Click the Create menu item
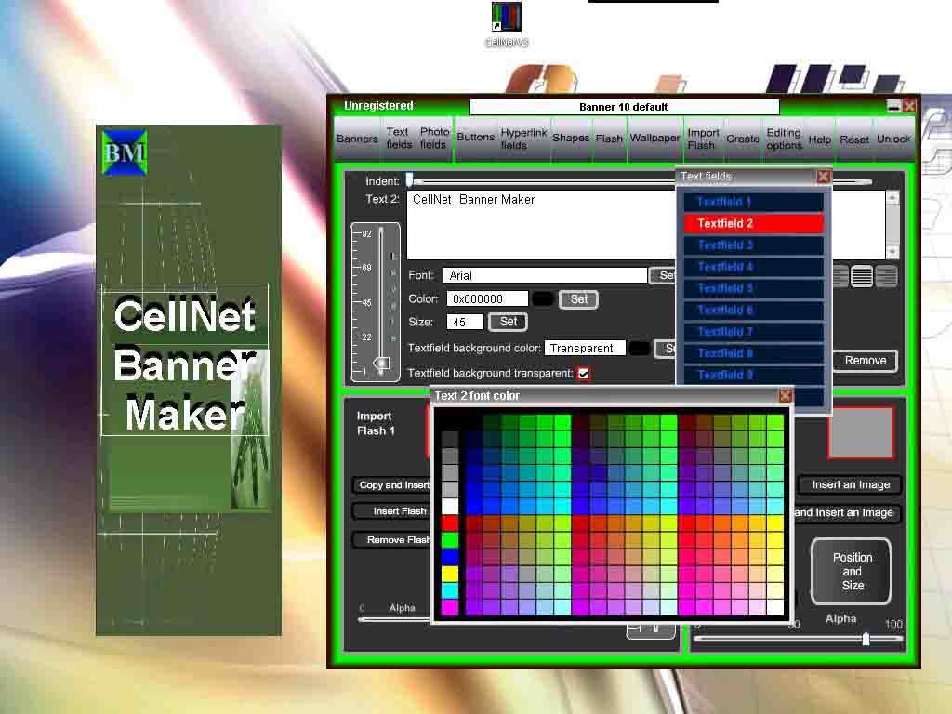This screenshot has width=952, height=714. pos(743,139)
